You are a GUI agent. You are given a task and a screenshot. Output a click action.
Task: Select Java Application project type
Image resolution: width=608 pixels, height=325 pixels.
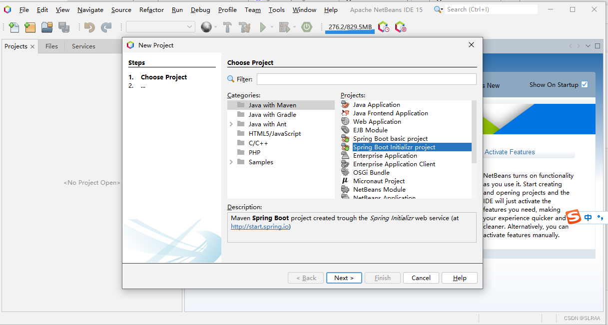point(376,104)
